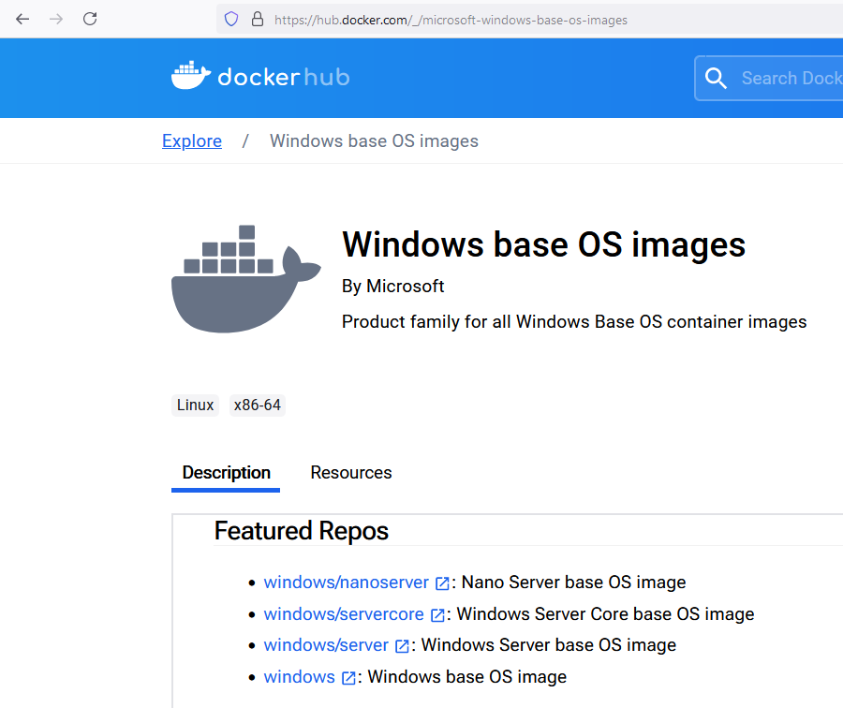Click the external link icon next to windows/server

pyautogui.click(x=402, y=645)
